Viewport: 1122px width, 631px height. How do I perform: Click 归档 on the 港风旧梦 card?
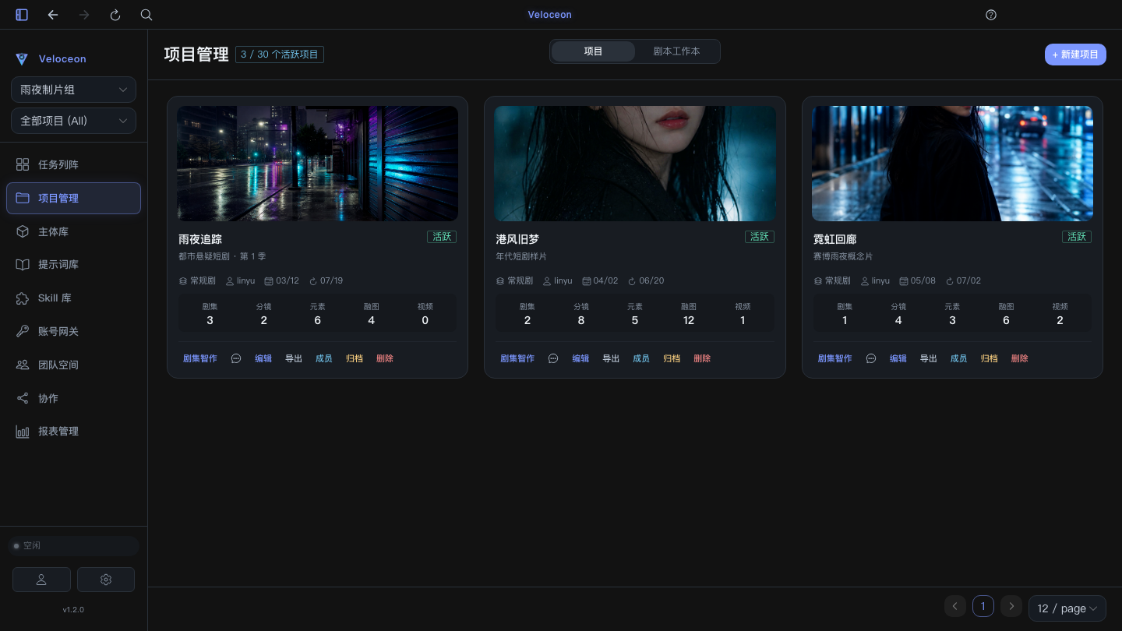pos(672,358)
